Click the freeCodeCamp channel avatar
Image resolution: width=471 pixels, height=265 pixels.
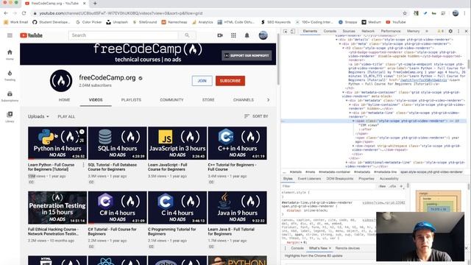coord(61,80)
